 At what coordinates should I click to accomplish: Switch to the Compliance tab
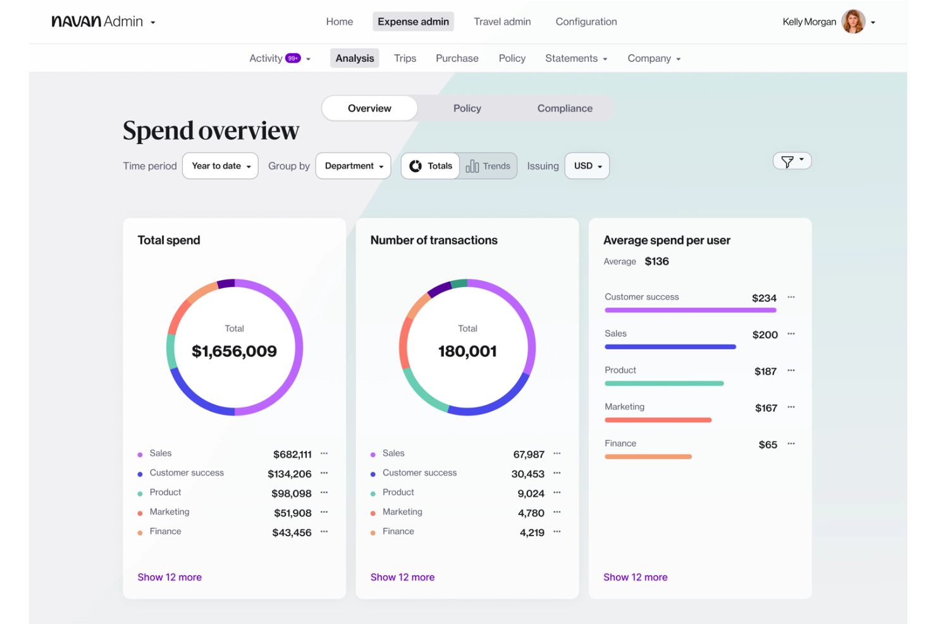(x=565, y=107)
